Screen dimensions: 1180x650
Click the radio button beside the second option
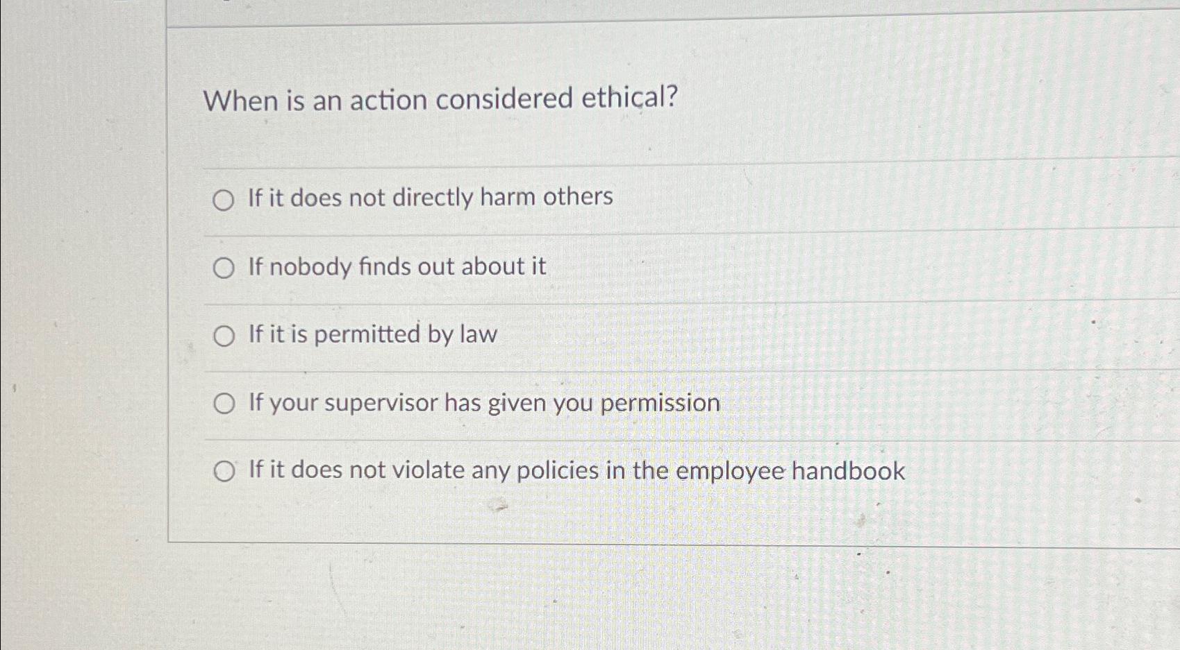pyautogui.click(x=224, y=268)
